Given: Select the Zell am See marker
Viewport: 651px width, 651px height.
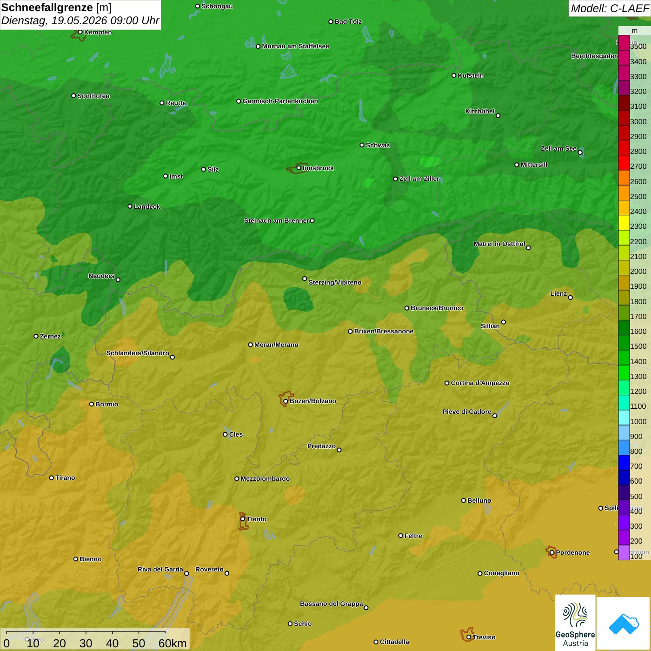Looking at the screenshot, I should pos(580,152).
